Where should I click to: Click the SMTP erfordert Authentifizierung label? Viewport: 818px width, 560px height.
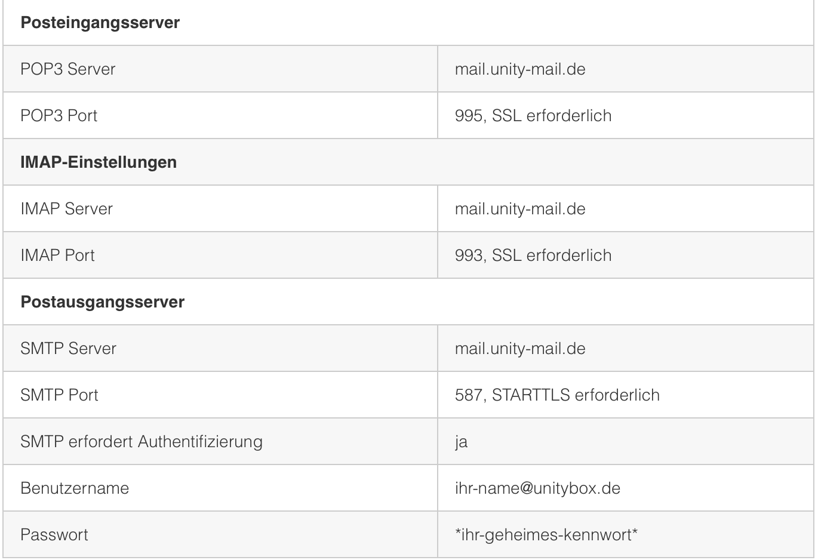[x=141, y=442]
